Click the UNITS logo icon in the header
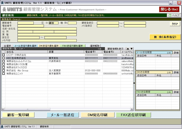 click(x=4, y=9)
